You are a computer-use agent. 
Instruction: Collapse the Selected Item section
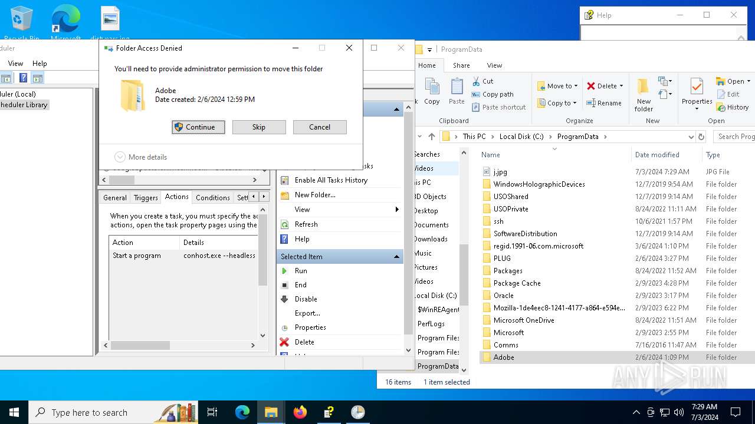point(396,257)
